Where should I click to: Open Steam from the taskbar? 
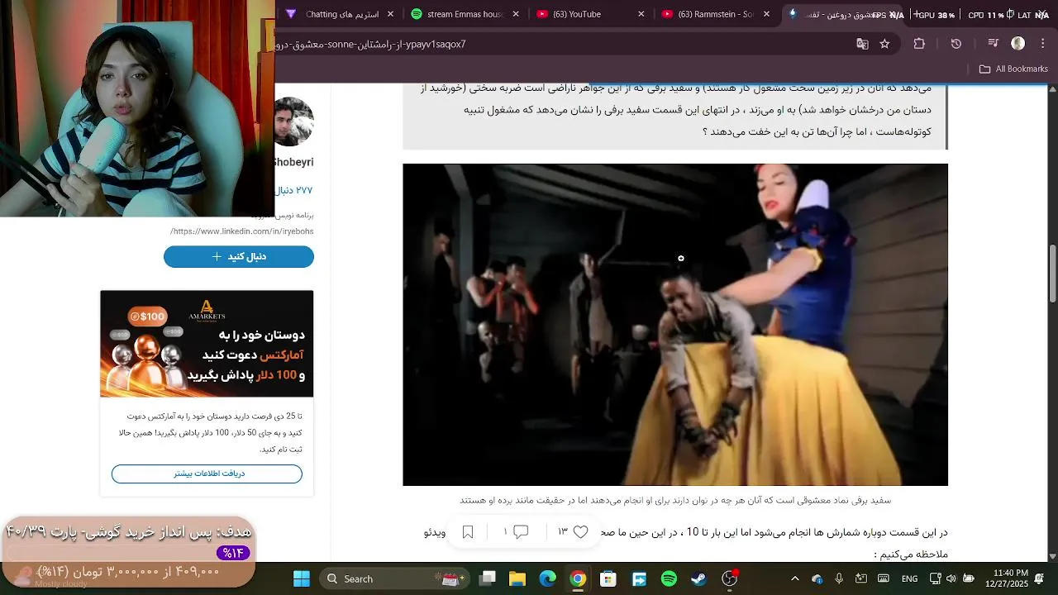[699, 578]
